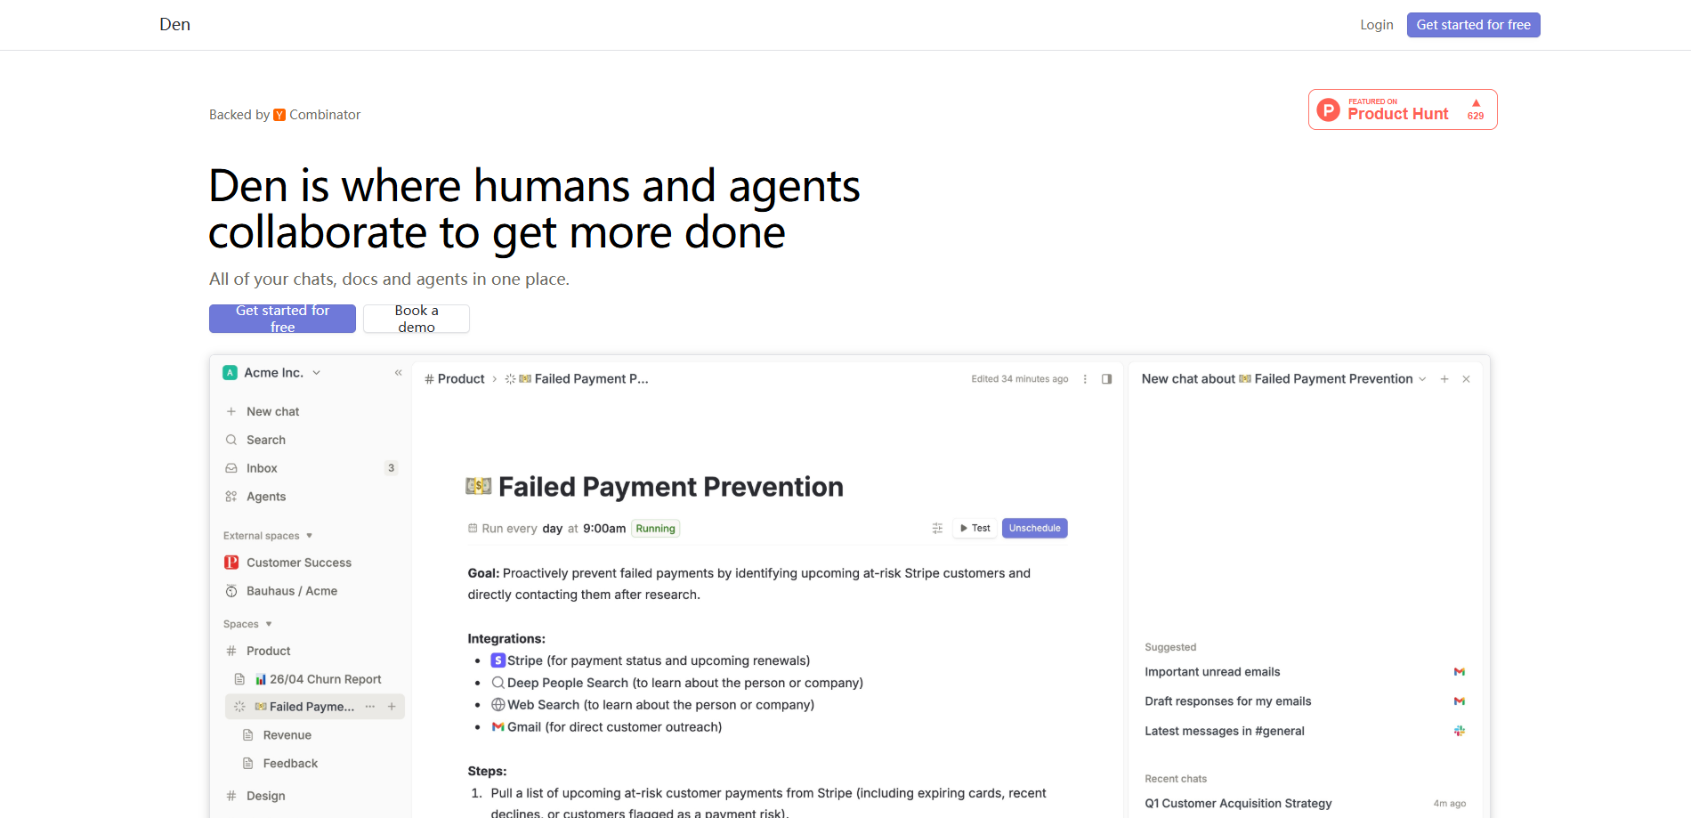Toggle the document side panel view
Image resolution: width=1691 pixels, height=818 pixels.
[1106, 378]
